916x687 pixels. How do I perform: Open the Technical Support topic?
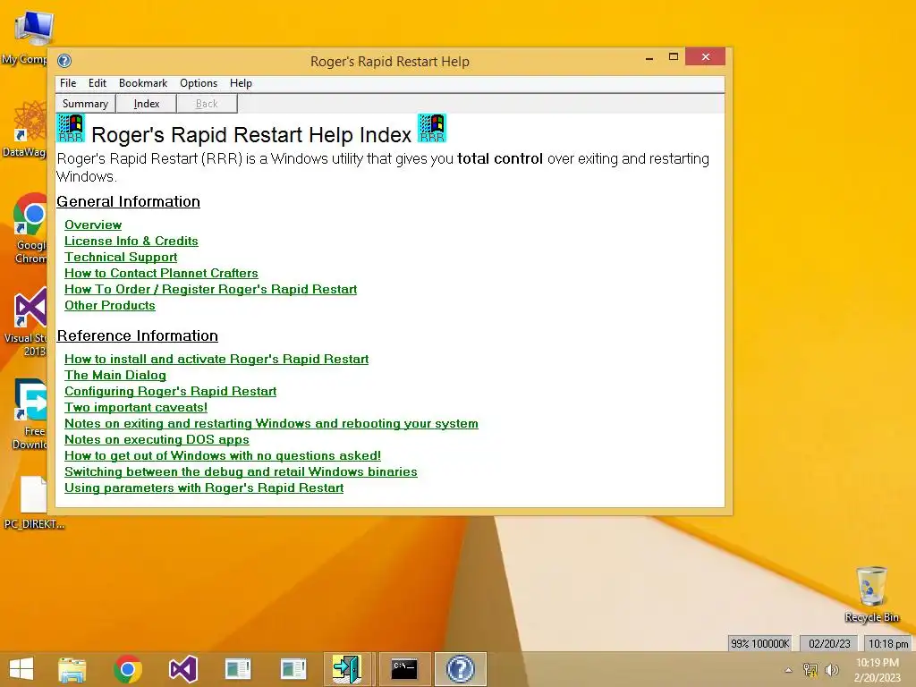[x=121, y=257]
